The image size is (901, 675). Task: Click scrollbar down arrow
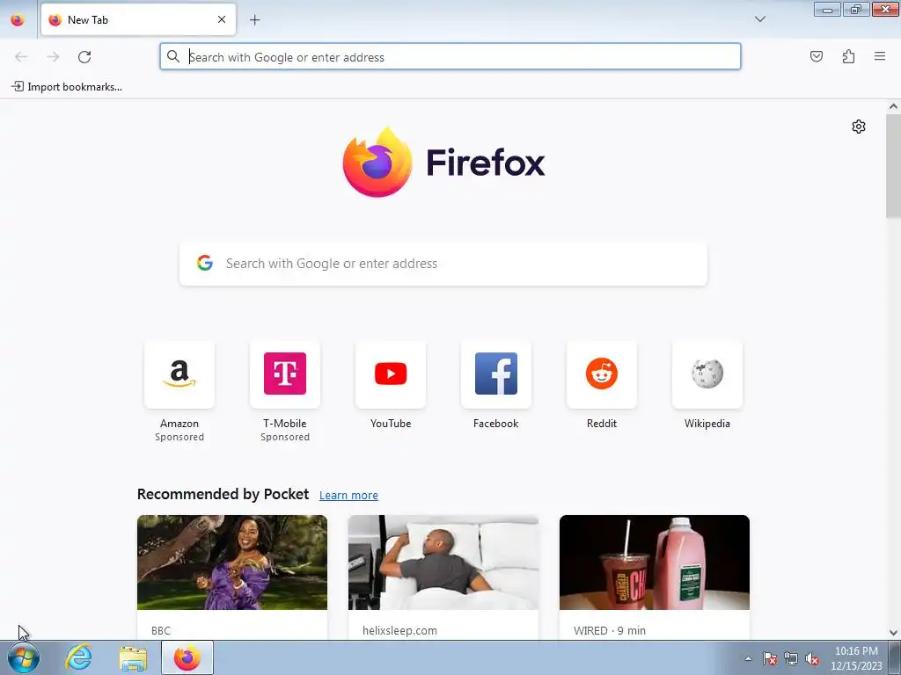click(893, 633)
